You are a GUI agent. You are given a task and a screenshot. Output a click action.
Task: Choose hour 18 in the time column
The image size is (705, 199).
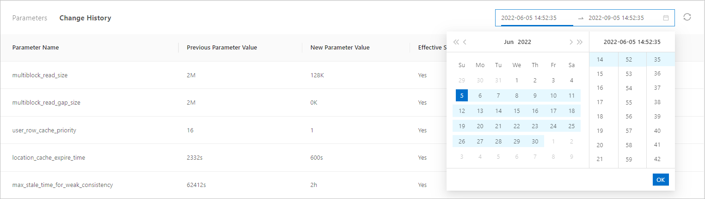coord(600,117)
